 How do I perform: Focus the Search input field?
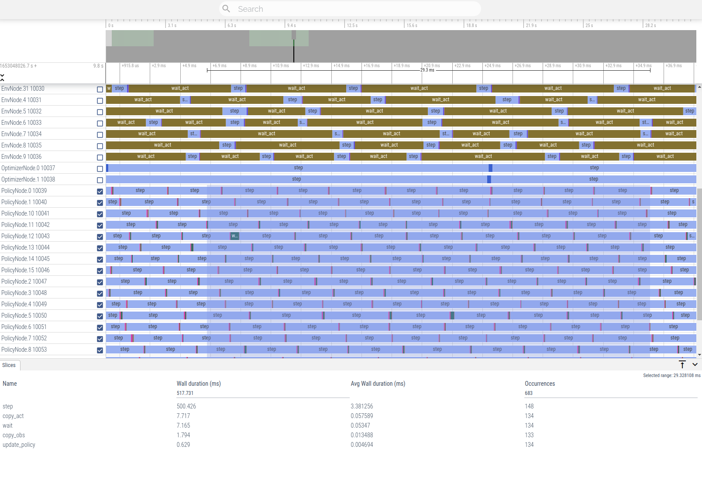pyautogui.click(x=350, y=9)
